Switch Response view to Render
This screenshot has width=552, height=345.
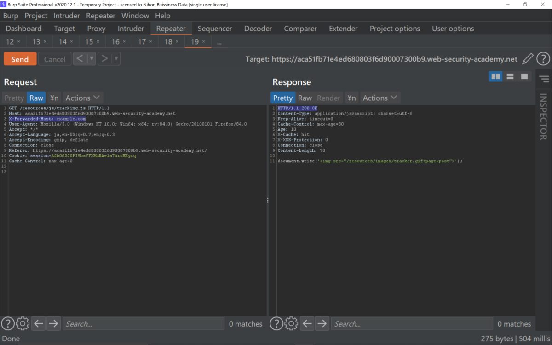328,98
